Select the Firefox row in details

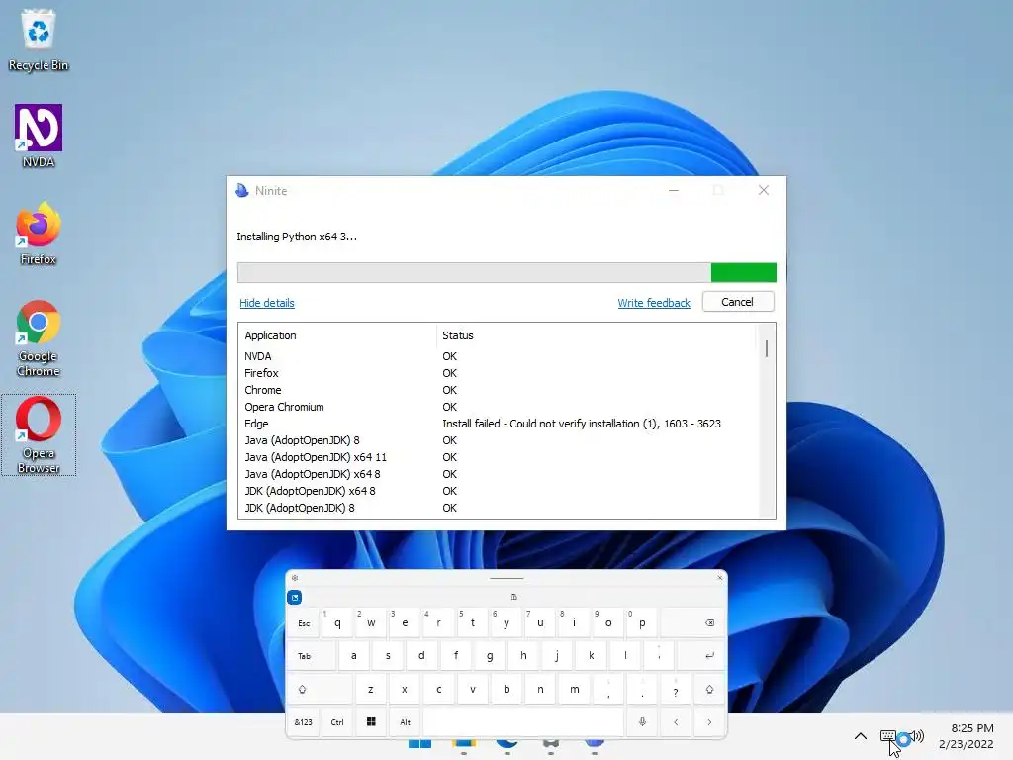point(498,373)
